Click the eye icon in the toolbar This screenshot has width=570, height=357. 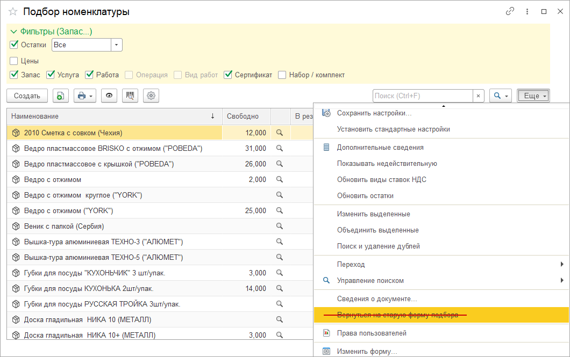pos(109,96)
